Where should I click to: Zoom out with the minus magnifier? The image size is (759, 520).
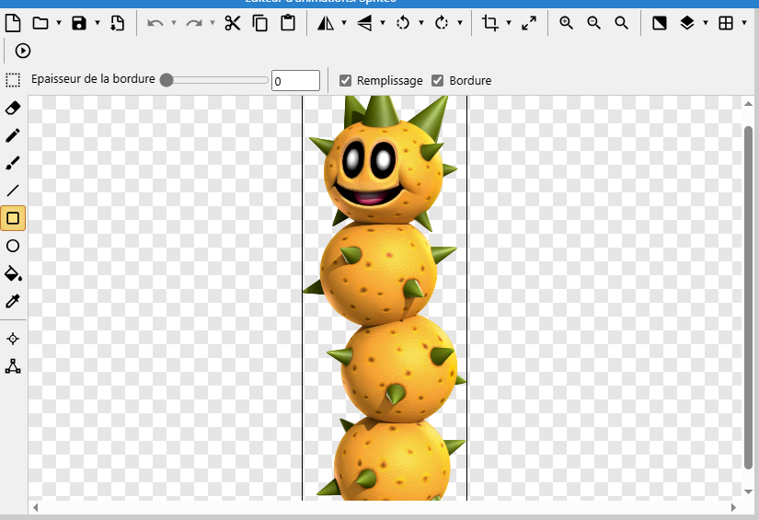[x=594, y=23]
